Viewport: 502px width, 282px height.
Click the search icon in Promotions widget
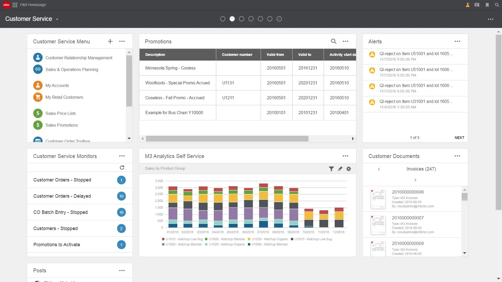point(334,41)
